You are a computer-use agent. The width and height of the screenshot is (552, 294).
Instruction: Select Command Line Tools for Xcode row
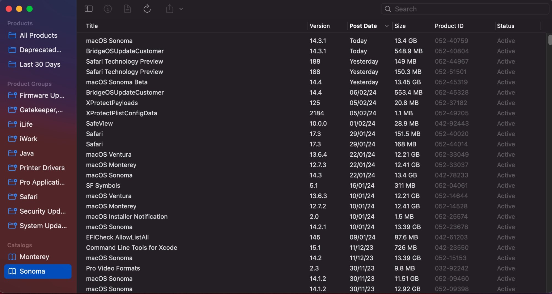pyautogui.click(x=311, y=247)
